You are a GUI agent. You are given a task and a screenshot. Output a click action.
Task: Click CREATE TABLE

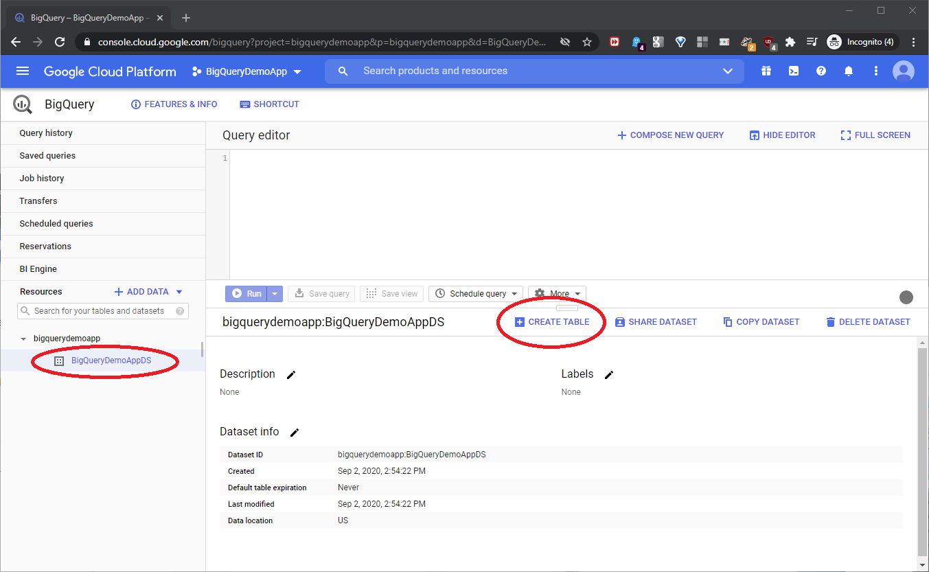552,322
